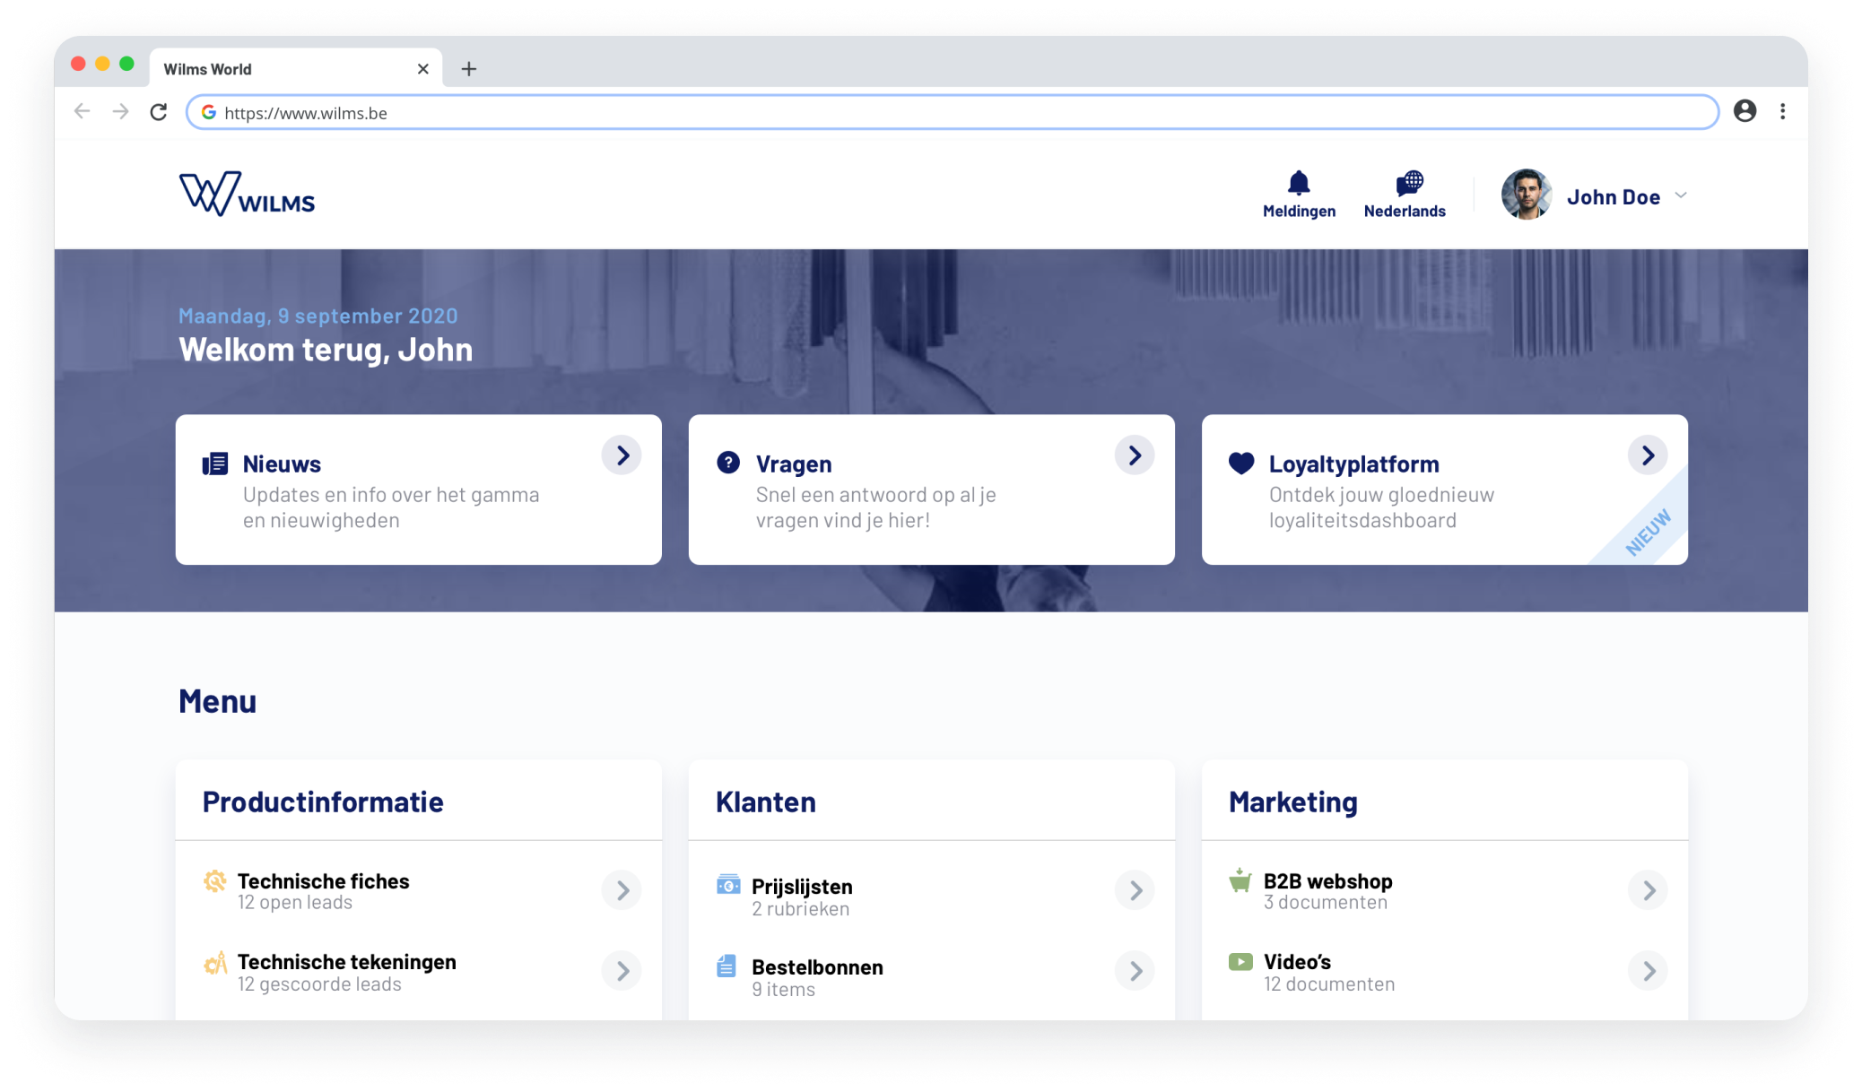This screenshot has height=1092, width=1862.
Task: Expand the John Doe dropdown chevron
Action: tap(1681, 195)
